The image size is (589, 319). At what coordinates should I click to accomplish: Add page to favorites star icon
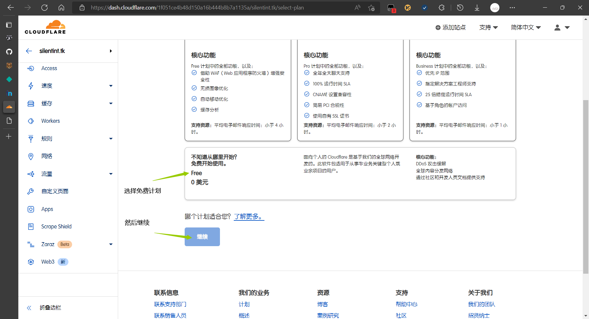point(371,8)
